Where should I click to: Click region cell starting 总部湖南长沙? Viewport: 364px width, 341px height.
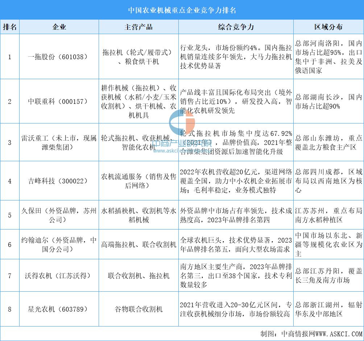[x=328, y=101]
